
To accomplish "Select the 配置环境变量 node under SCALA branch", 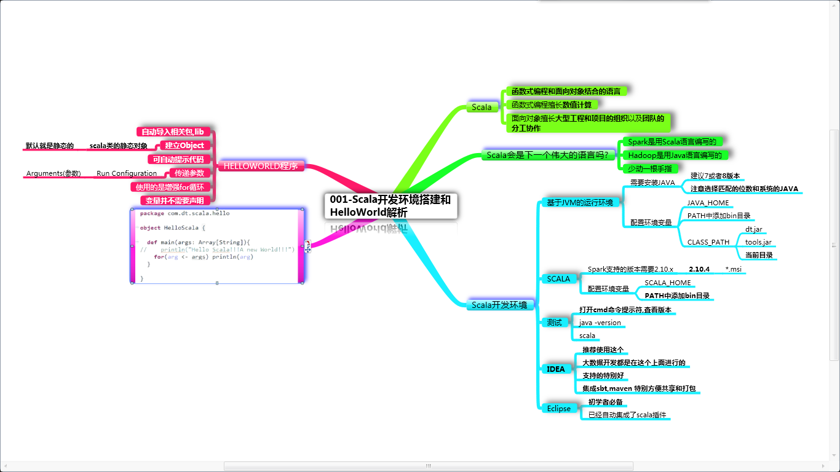I will [x=608, y=289].
